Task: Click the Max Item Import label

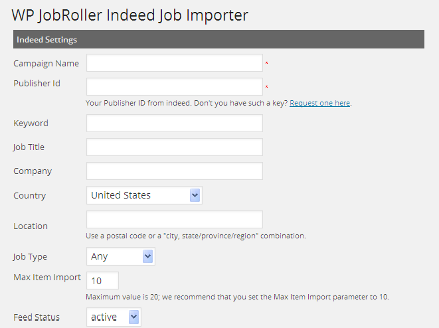Action: (x=47, y=278)
